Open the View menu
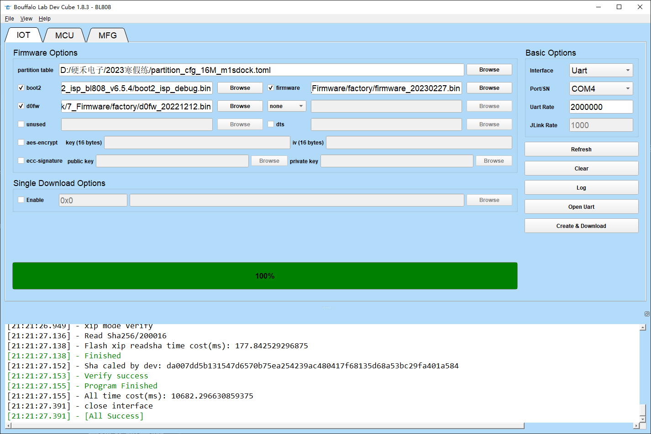This screenshot has width=651, height=434. pos(26,19)
